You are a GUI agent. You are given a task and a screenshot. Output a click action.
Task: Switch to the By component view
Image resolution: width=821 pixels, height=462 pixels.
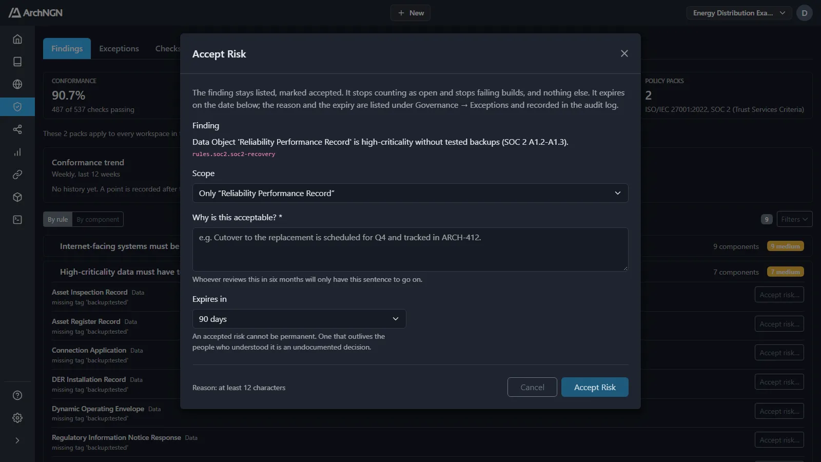click(97, 219)
